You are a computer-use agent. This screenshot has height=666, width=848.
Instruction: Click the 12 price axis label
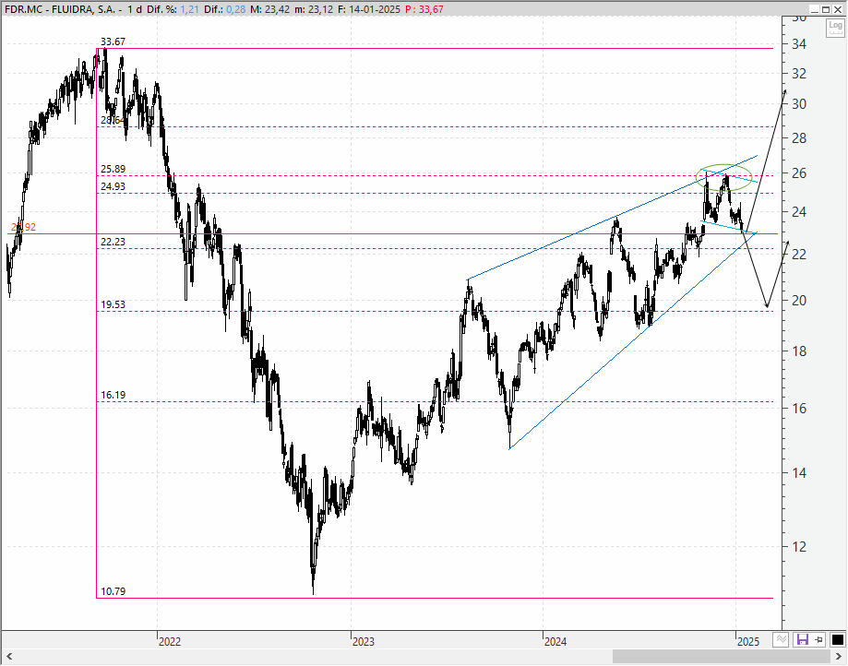click(799, 546)
